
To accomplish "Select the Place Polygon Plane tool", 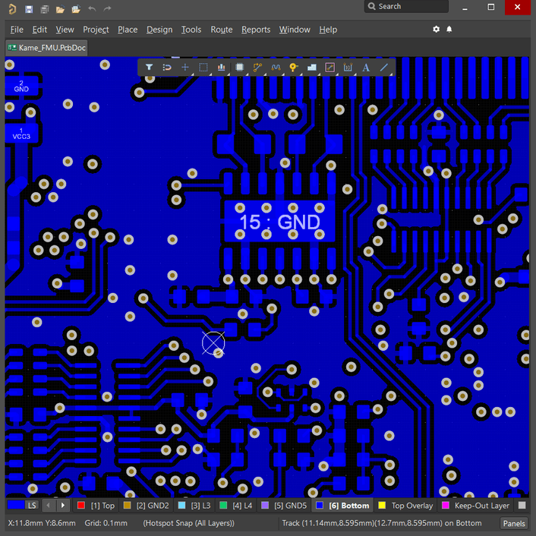I will point(312,68).
